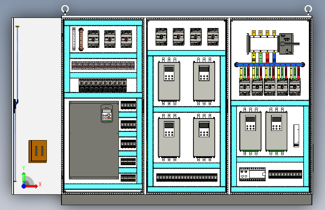Select black terminal strip beside the PLC module
The image size is (325, 210).
point(285,174)
